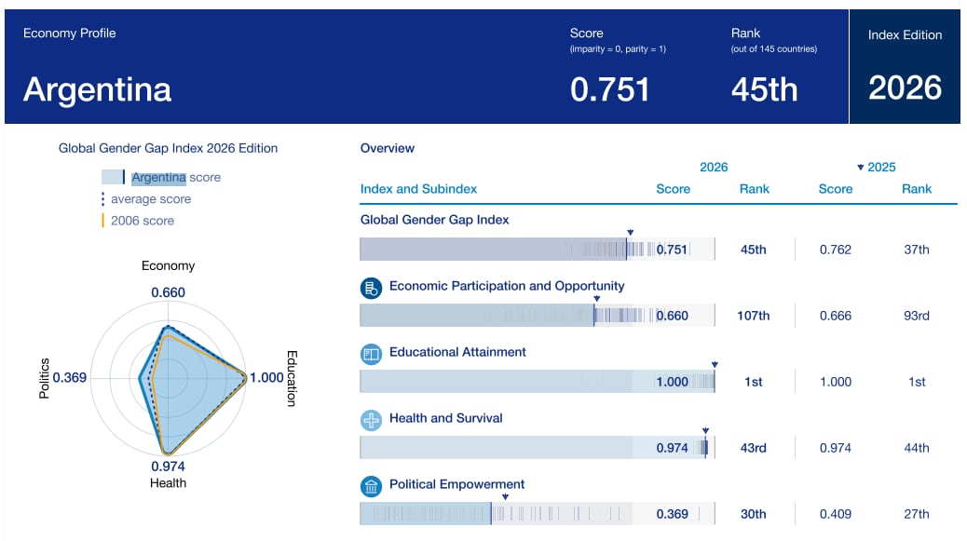Click the out of 145 countries note
Screen dimensions: 967x541
(774, 48)
